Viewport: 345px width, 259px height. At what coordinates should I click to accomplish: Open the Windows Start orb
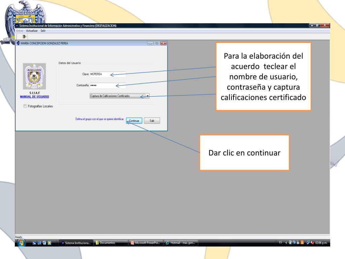click(22, 242)
